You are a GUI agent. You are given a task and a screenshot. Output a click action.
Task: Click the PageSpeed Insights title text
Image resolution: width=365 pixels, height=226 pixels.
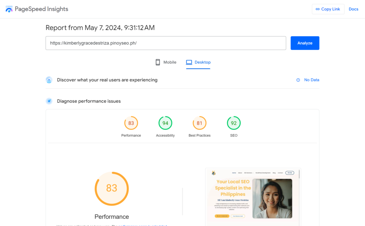point(41,9)
